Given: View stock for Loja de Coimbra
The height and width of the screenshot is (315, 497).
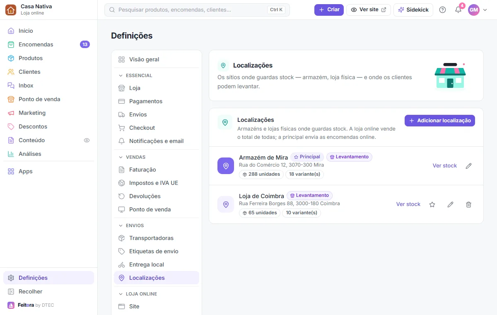Looking at the screenshot, I should point(408,204).
